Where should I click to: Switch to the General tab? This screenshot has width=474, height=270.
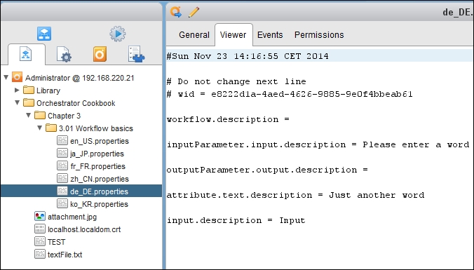pos(194,35)
